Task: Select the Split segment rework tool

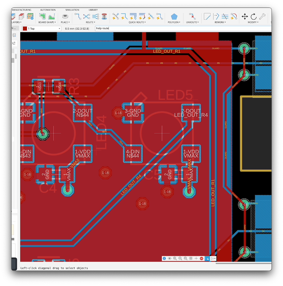Action: (x=216, y=16)
